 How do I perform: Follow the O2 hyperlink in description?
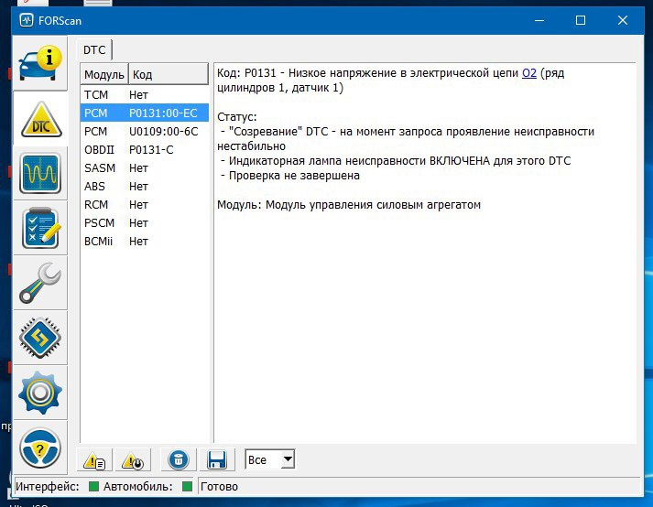click(x=529, y=73)
